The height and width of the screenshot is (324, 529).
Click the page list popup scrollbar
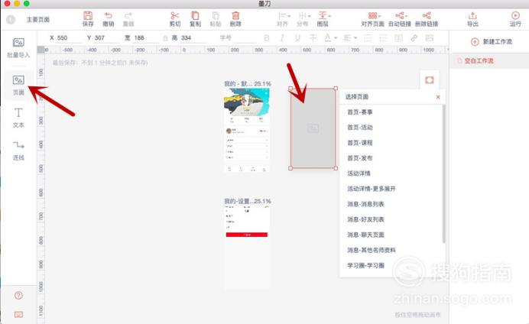pyautogui.click(x=443, y=173)
